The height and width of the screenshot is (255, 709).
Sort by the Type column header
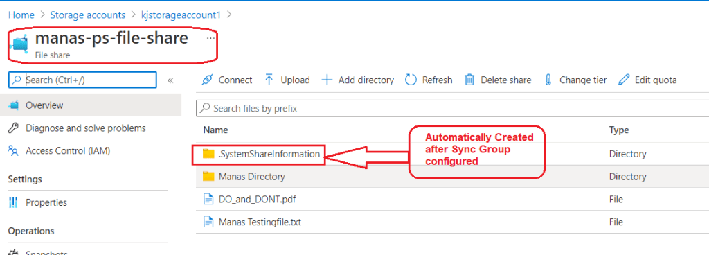click(619, 130)
